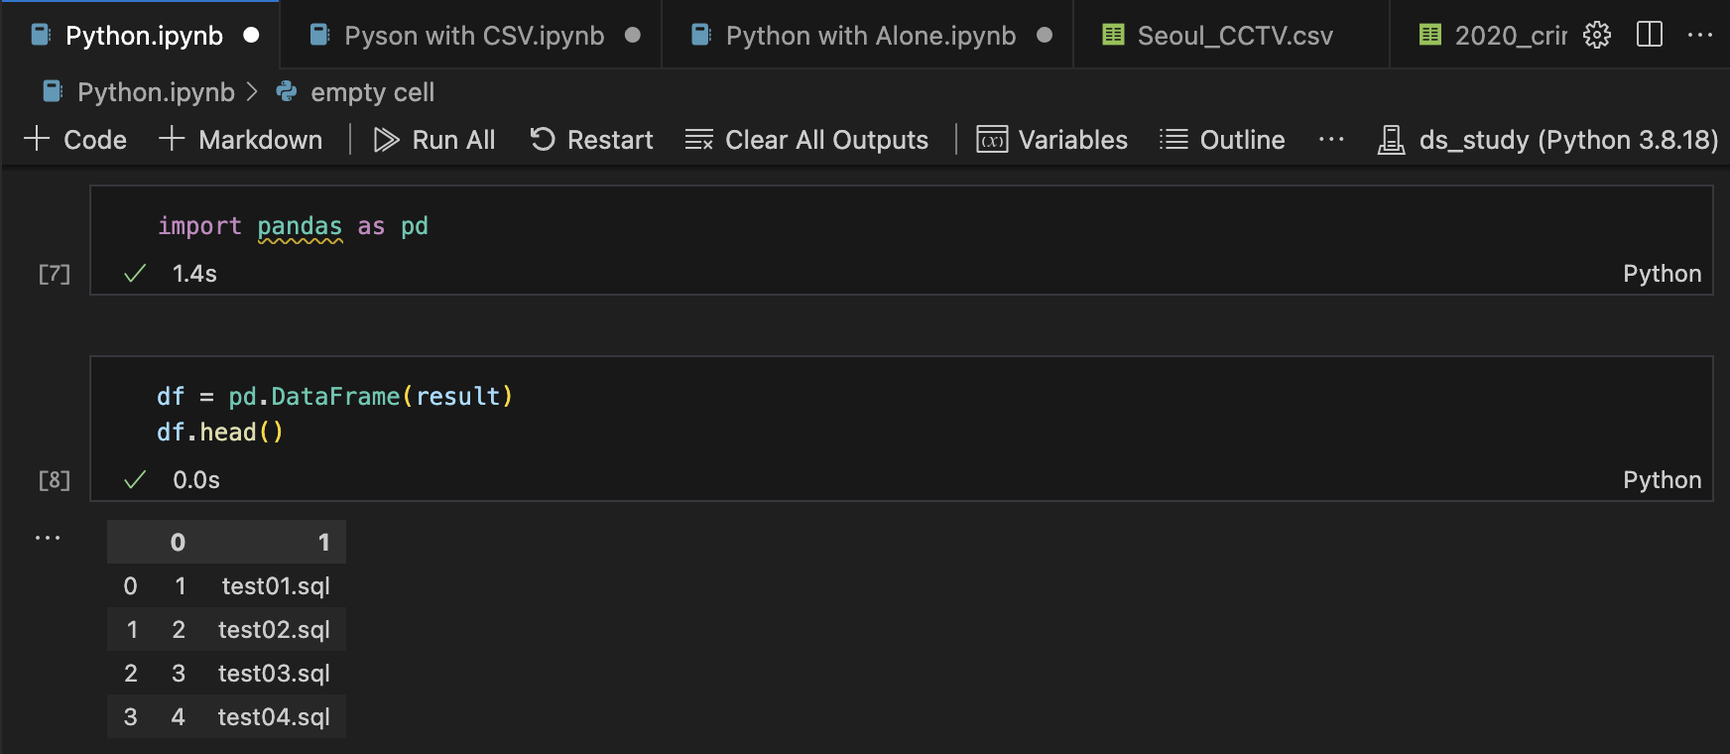
Task: Switch to Pyson with CSV.ipynb tab
Action: [473, 36]
